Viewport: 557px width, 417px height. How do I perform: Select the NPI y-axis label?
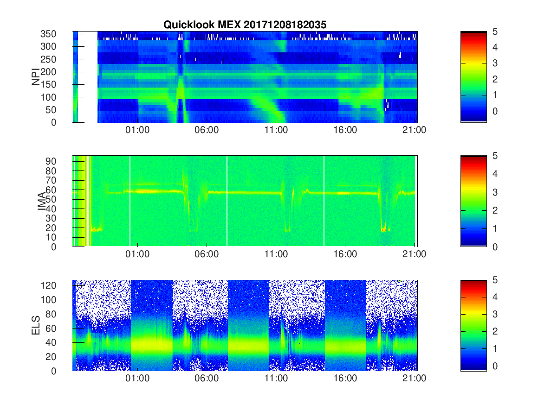pos(35,77)
